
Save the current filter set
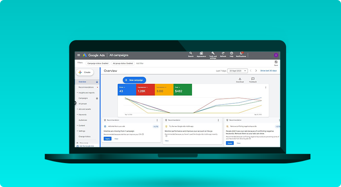coord(276,63)
